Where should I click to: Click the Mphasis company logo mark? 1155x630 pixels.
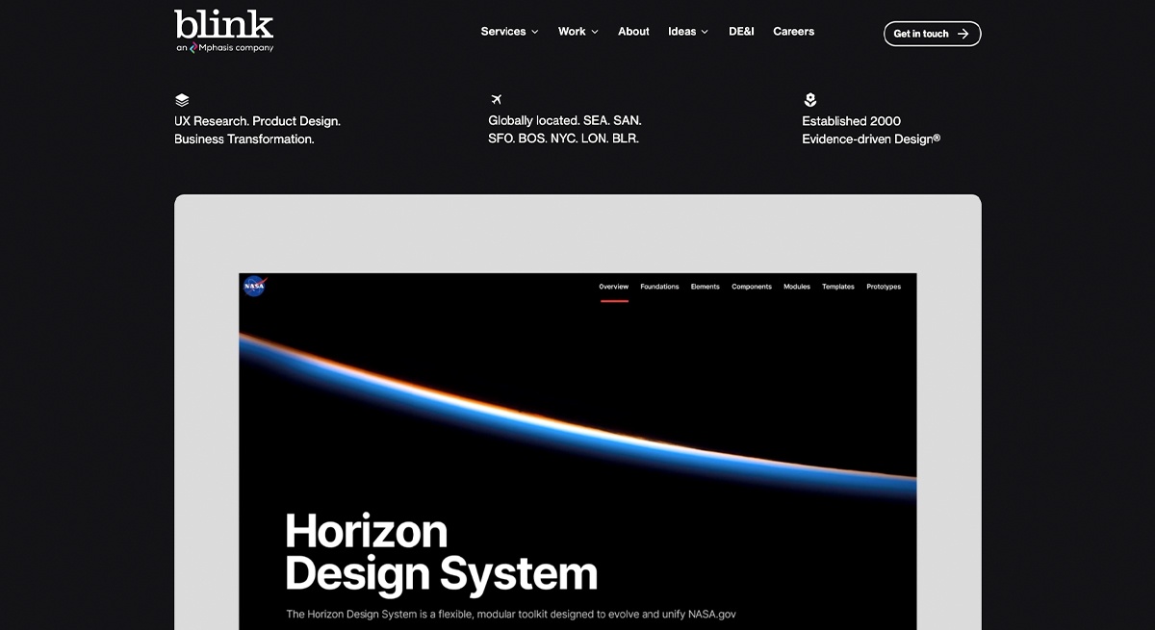193,48
